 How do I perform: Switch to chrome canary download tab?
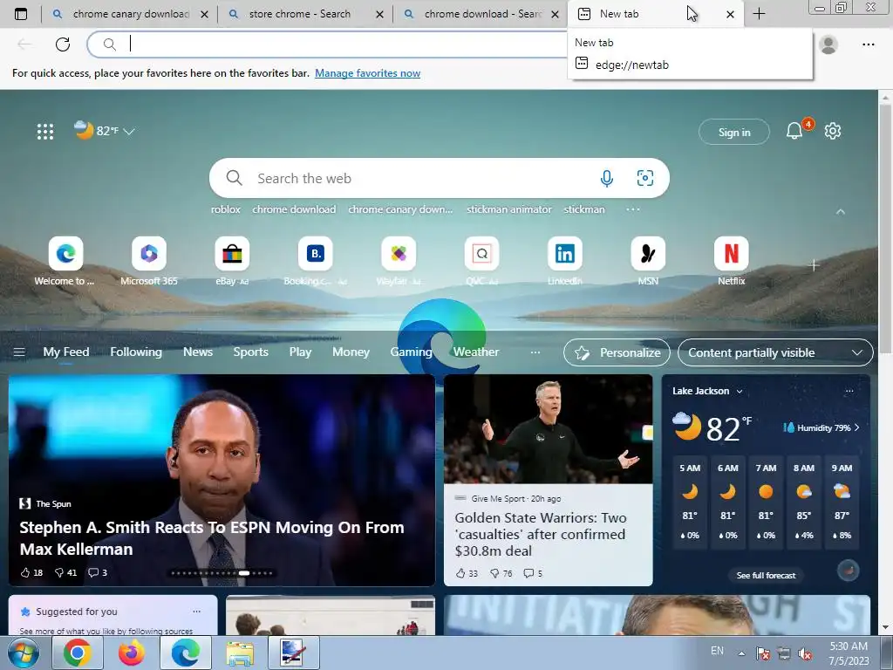click(x=129, y=14)
